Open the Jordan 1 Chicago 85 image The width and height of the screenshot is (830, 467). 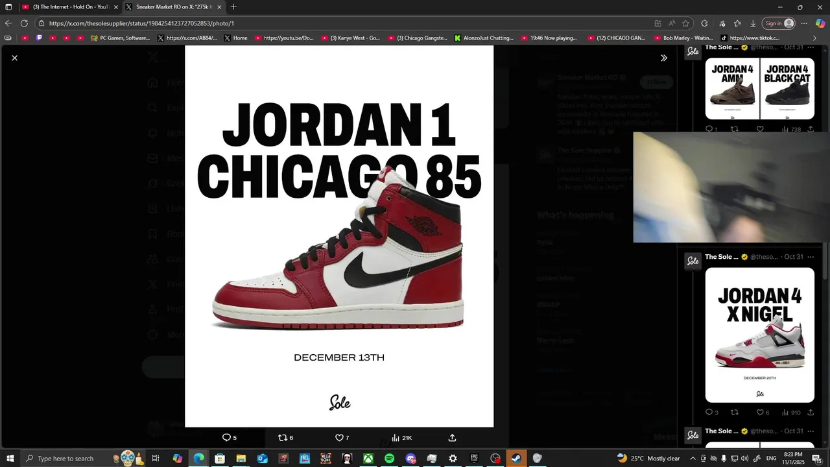click(339, 236)
